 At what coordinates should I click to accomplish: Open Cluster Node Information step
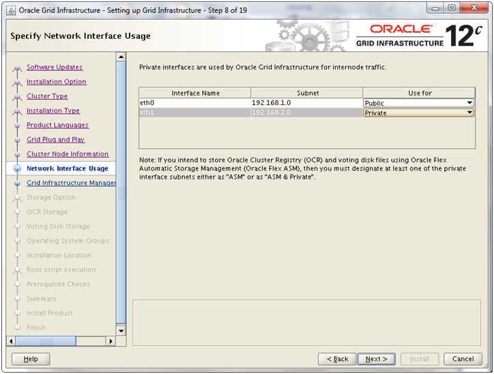68,154
